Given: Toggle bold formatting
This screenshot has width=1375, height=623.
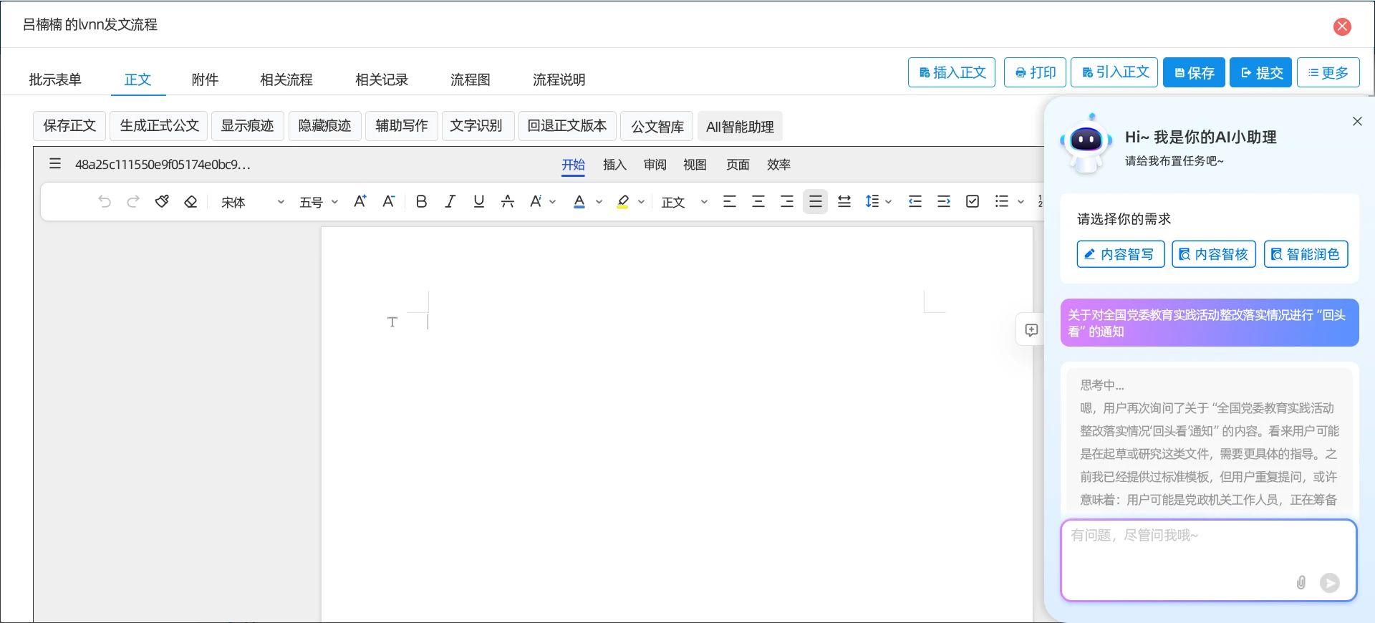Looking at the screenshot, I should (421, 202).
